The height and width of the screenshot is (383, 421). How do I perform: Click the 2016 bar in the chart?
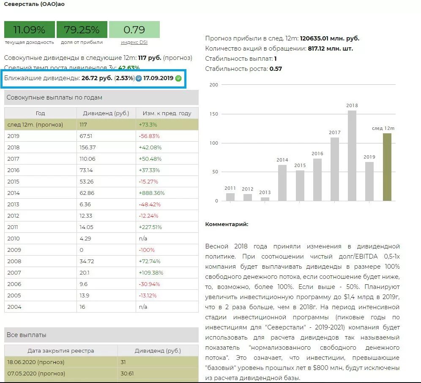[317, 180]
